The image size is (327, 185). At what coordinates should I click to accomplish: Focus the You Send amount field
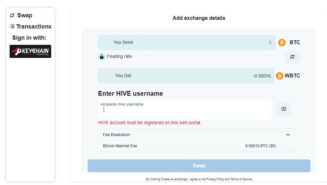(x=212, y=43)
